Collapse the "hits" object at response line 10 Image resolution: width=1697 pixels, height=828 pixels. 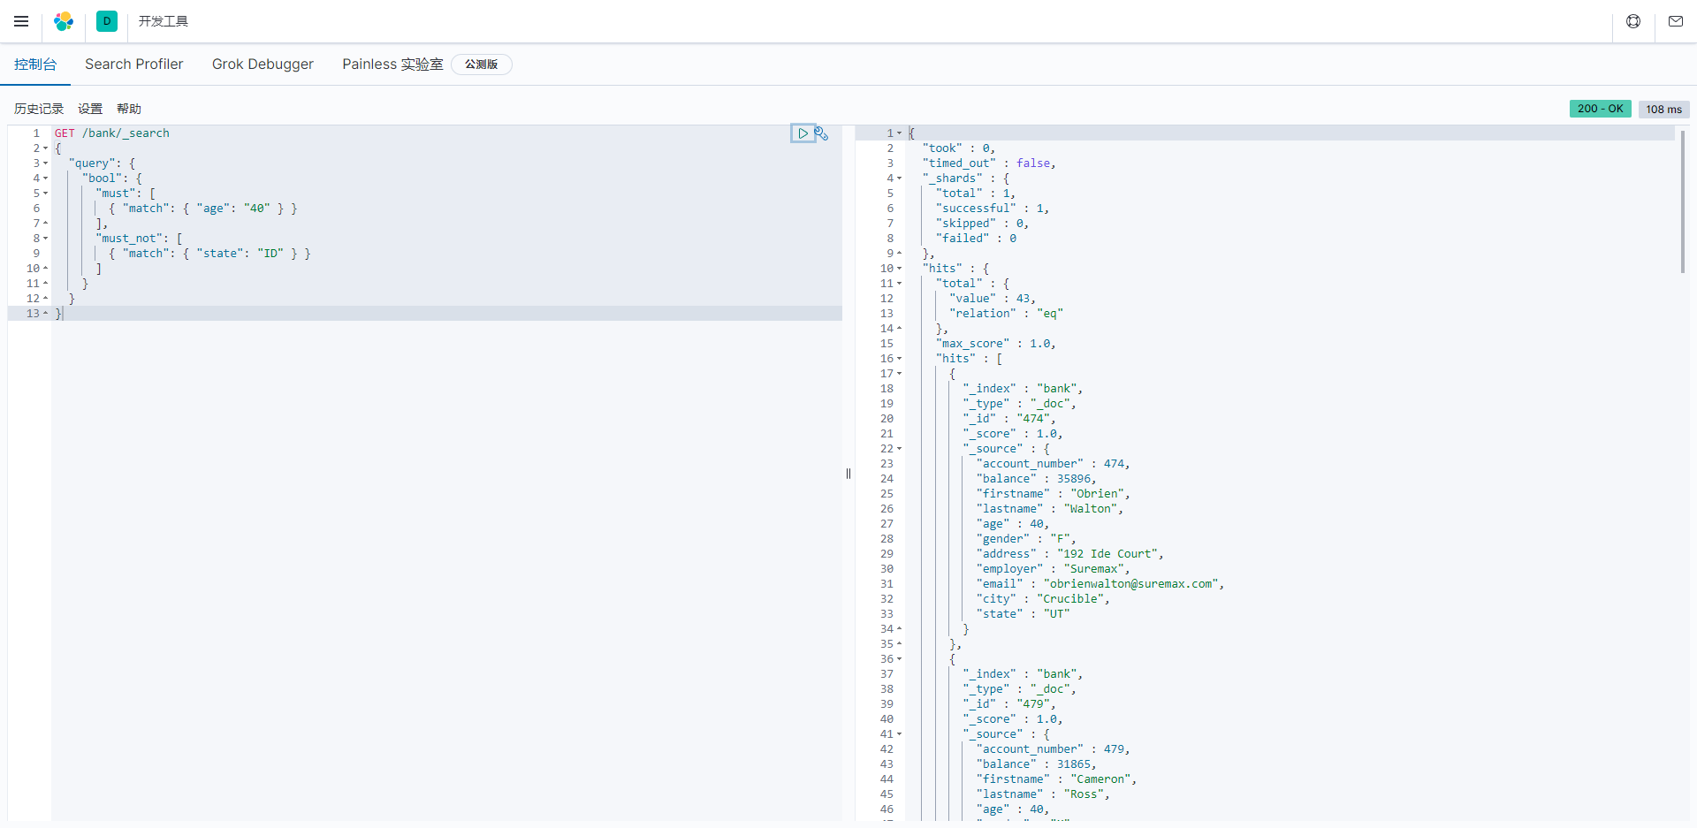pos(900,269)
